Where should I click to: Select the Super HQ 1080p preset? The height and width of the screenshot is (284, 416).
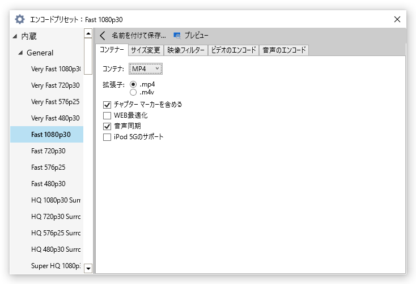46,266
